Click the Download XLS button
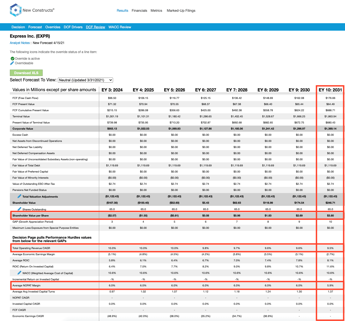The height and width of the screenshot is (321, 345). coord(26,73)
